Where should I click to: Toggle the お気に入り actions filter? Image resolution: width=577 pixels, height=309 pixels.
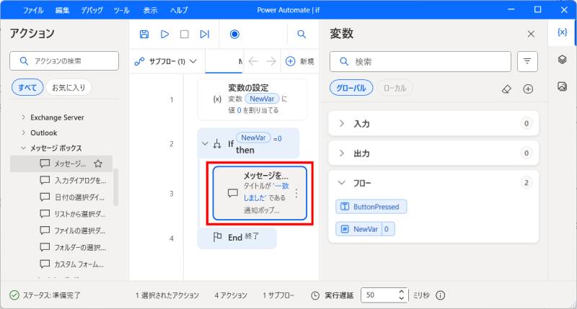(x=69, y=88)
